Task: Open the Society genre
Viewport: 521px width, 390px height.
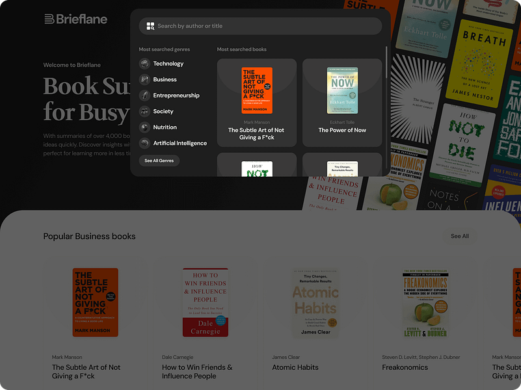Action: click(163, 112)
